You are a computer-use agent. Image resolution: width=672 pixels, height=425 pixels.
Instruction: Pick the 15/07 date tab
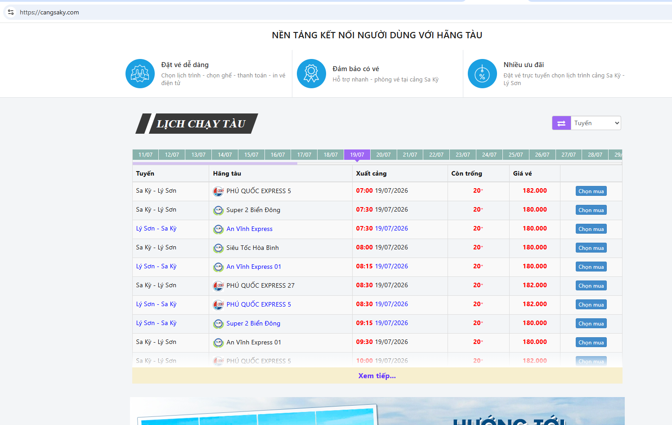coord(251,155)
